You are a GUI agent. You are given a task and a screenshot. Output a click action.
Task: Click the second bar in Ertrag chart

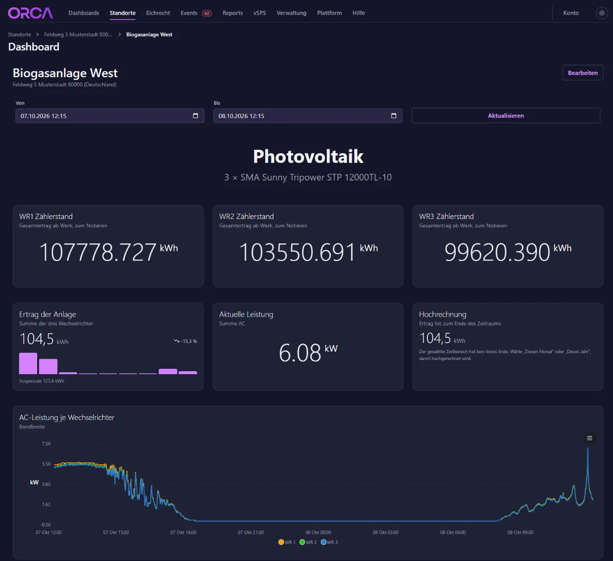click(48, 366)
